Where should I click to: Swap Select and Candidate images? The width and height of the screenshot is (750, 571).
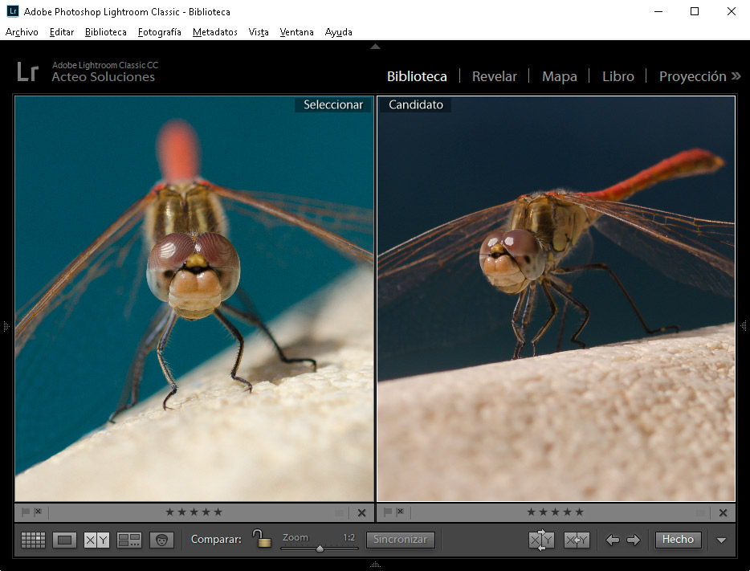540,540
